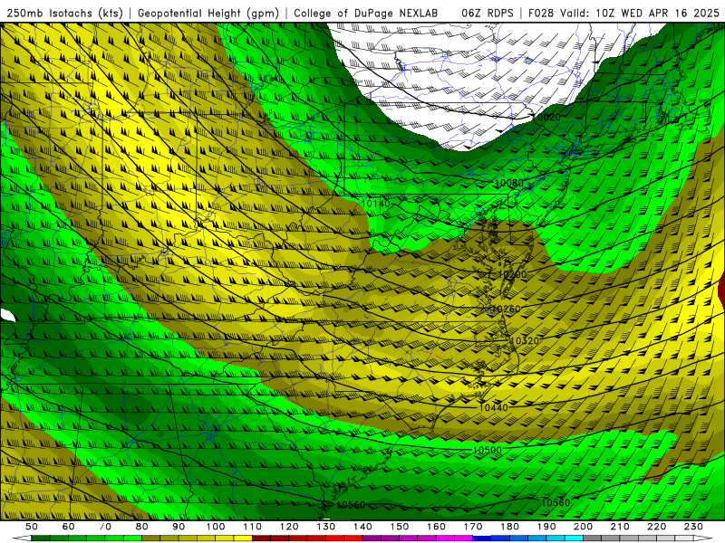Click the 10560 label beside the Florida coast
This screenshot has width=725, height=543.
[x=351, y=505]
